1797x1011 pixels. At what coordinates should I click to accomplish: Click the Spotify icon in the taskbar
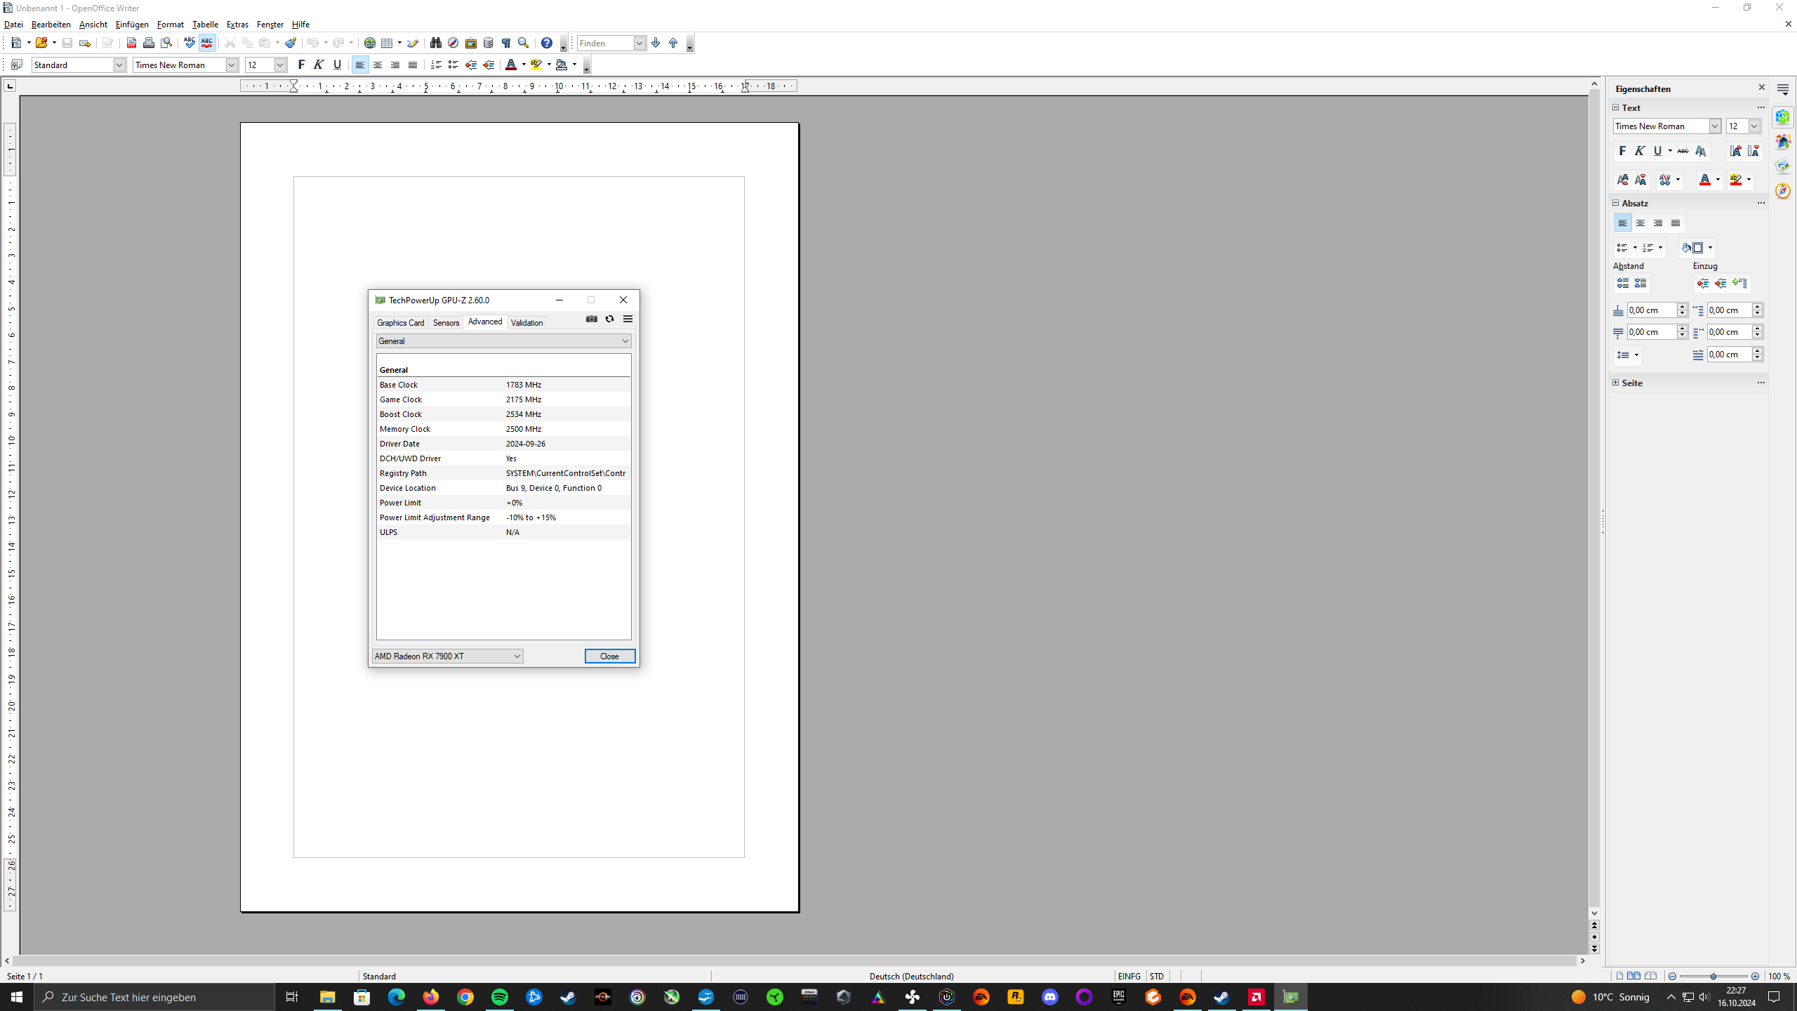[500, 997]
